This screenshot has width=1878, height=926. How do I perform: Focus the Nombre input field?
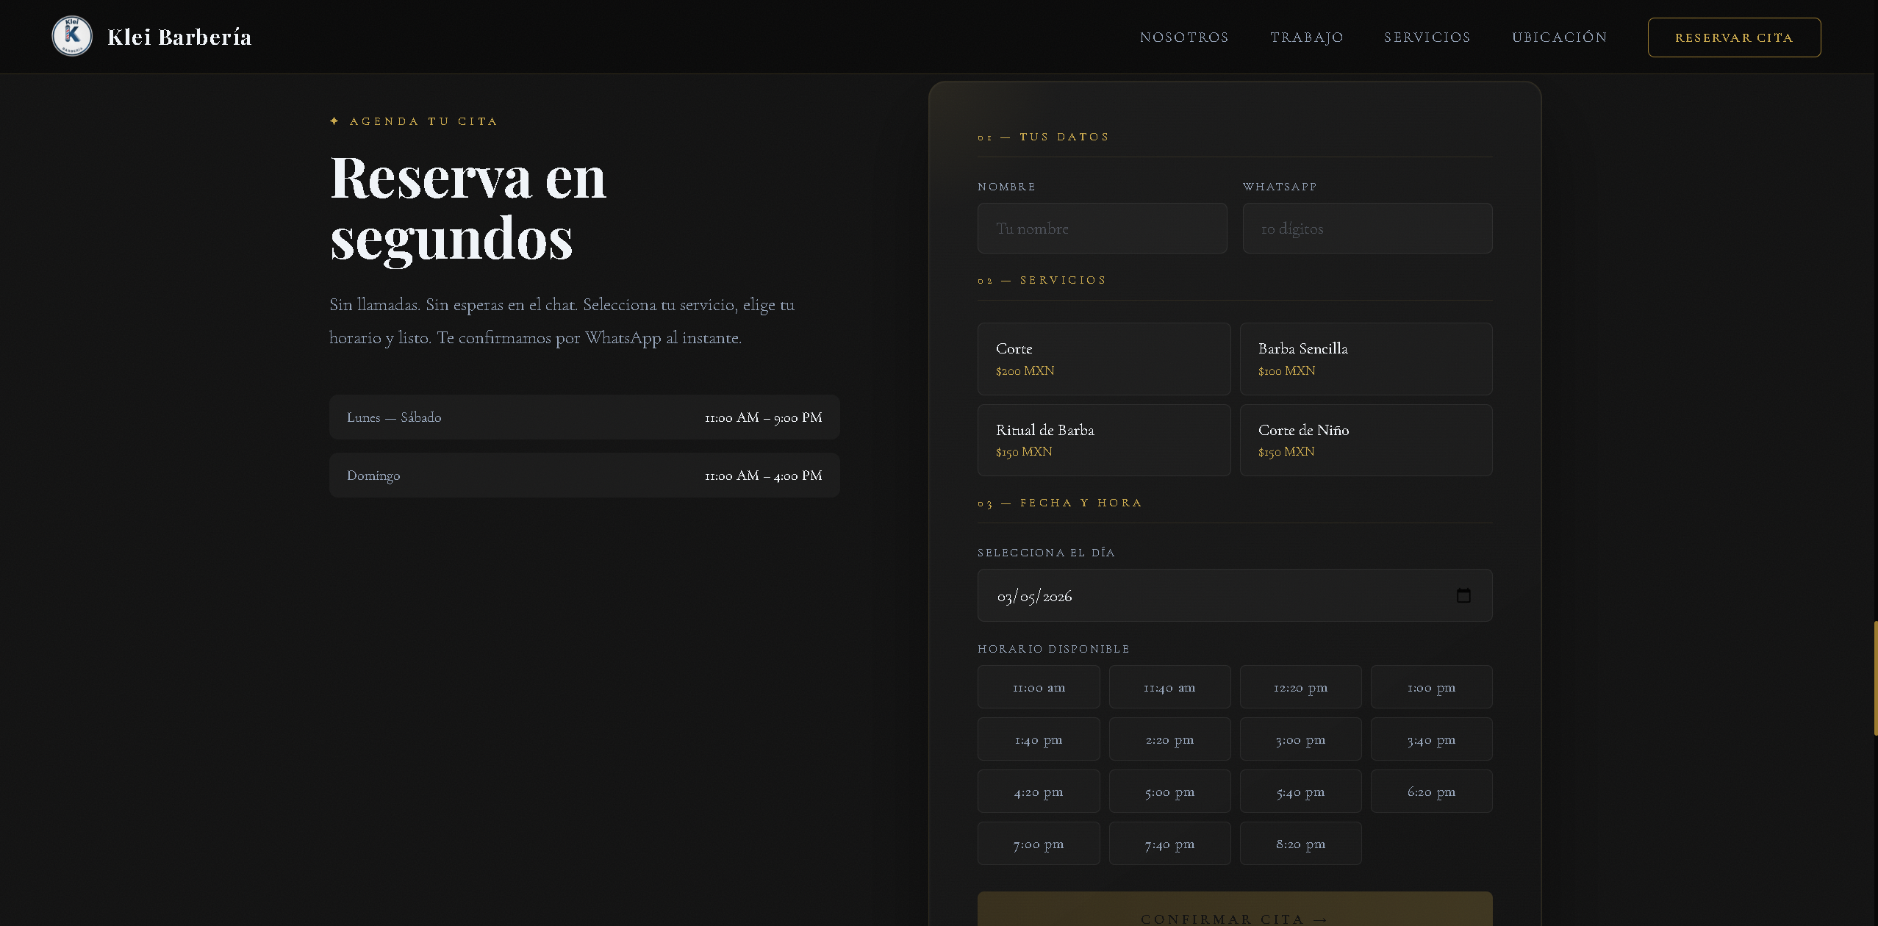click(x=1102, y=229)
